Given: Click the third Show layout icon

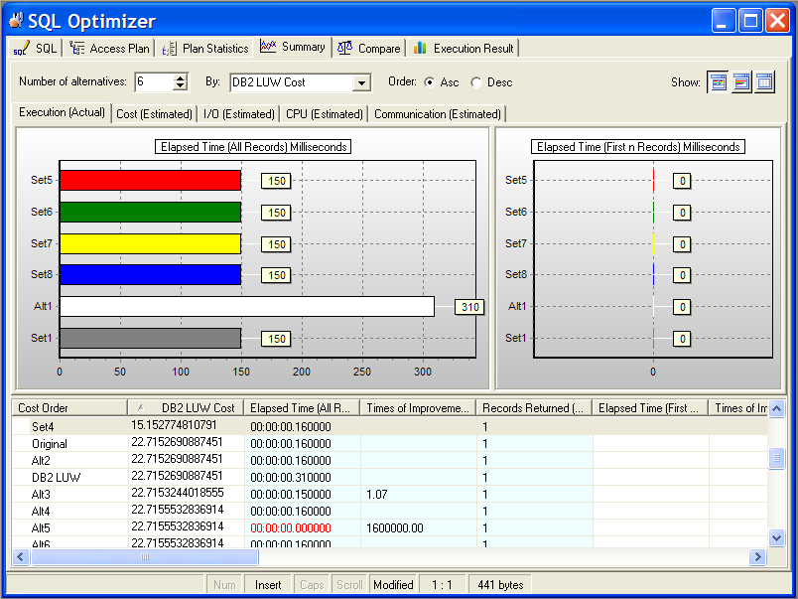Looking at the screenshot, I should point(764,82).
